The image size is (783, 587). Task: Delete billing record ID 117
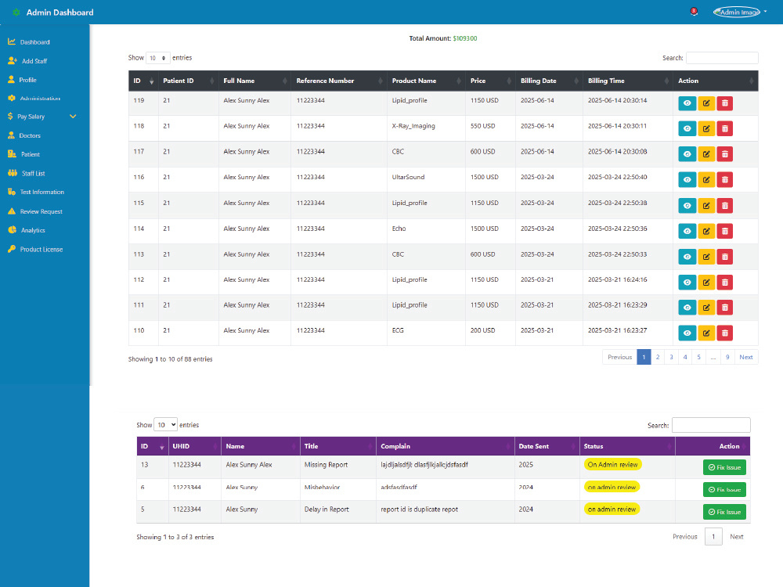pos(724,154)
